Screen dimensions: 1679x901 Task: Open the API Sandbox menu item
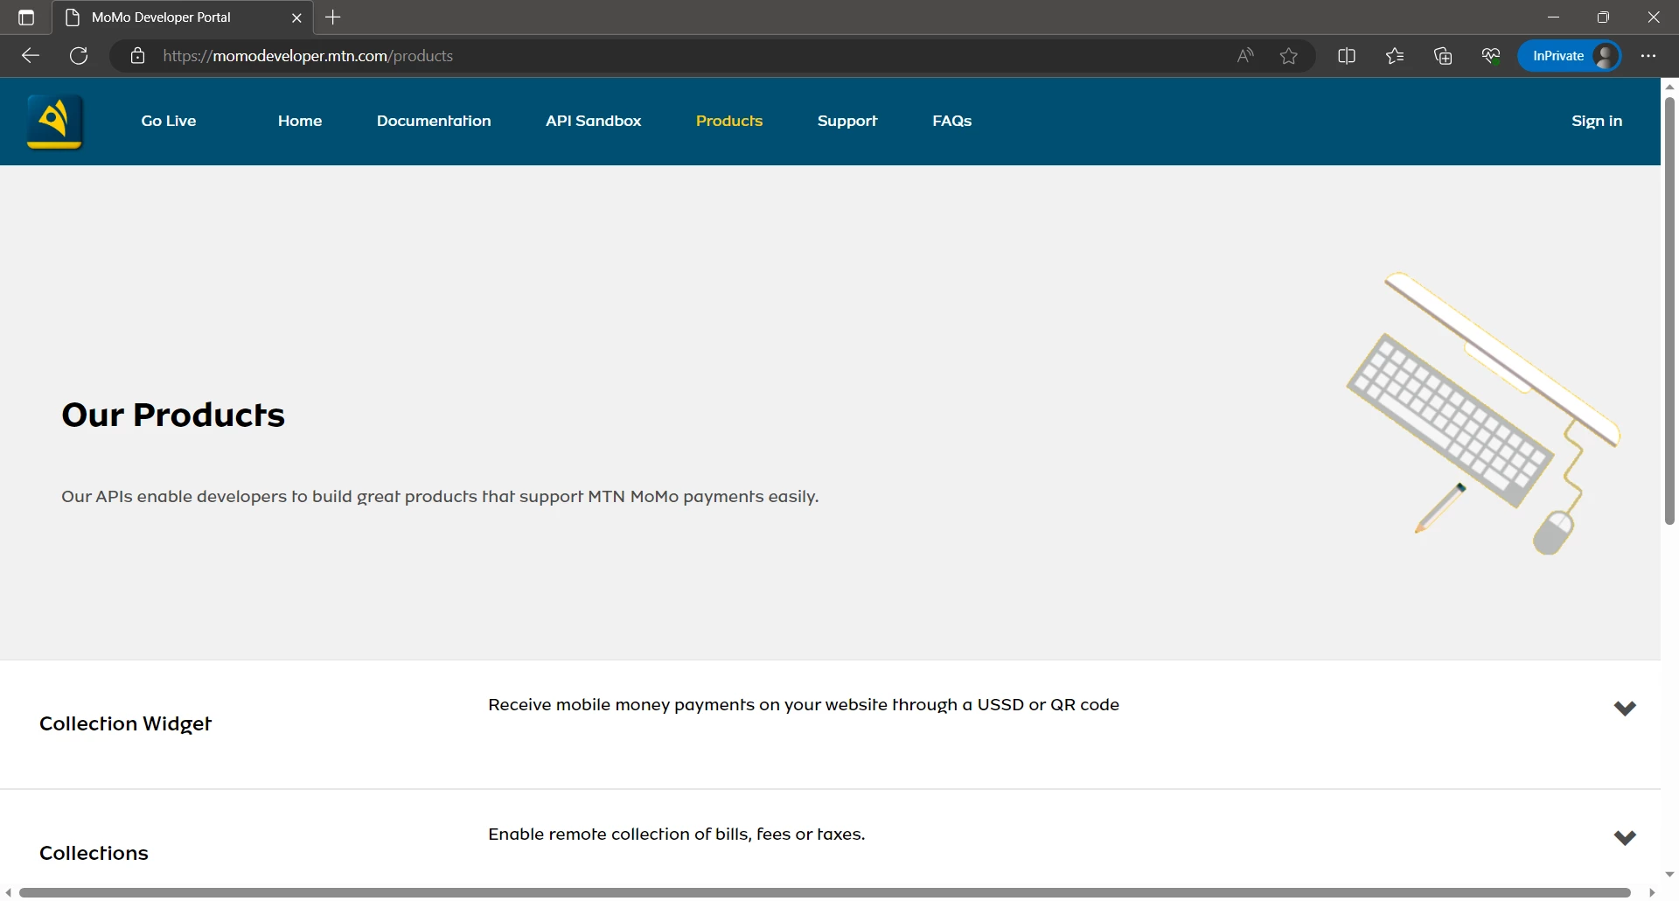tap(594, 121)
